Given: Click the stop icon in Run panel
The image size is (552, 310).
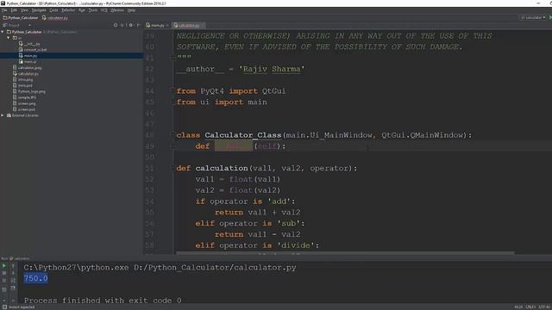Looking at the screenshot, I should tap(4, 273).
